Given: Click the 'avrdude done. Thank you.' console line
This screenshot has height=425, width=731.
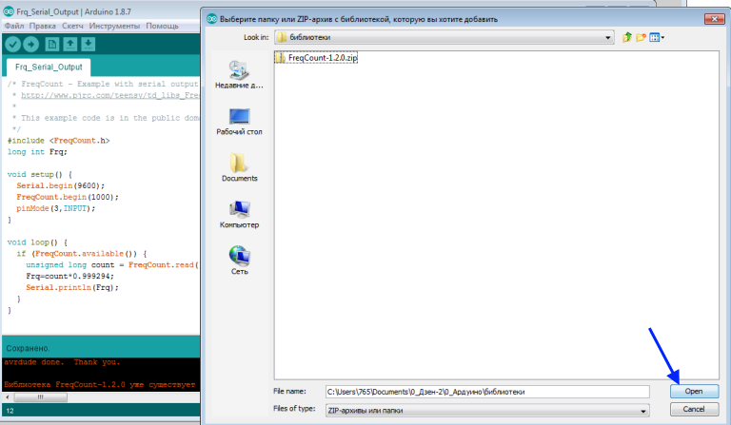Looking at the screenshot, I should click(62, 362).
